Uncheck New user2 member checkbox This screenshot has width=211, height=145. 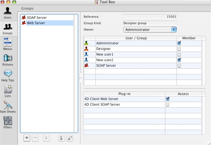pos(179,60)
